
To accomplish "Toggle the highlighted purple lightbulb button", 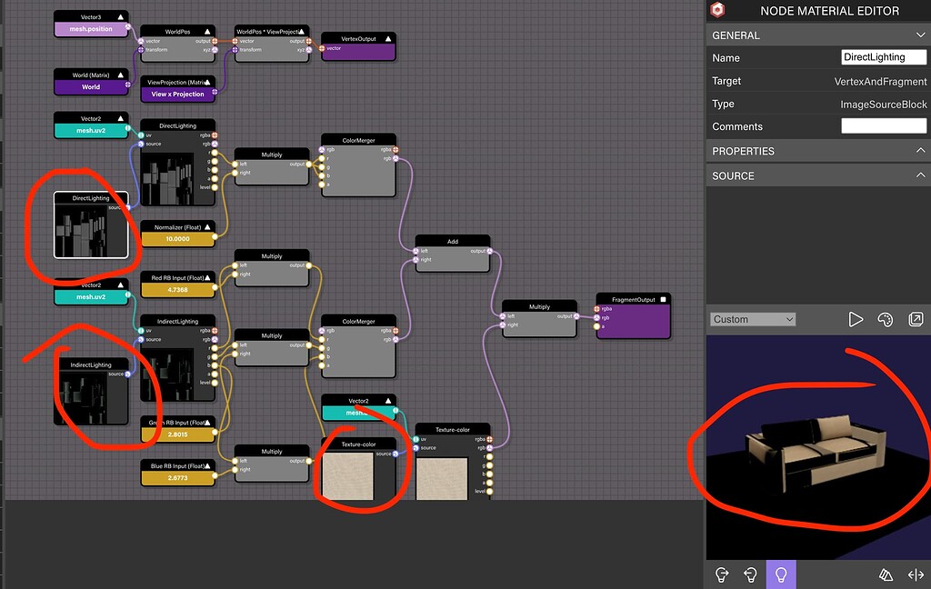I will [x=781, y=574].
